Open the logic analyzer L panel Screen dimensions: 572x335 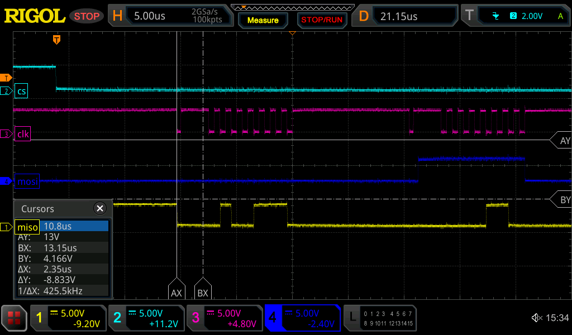(380, 318)
